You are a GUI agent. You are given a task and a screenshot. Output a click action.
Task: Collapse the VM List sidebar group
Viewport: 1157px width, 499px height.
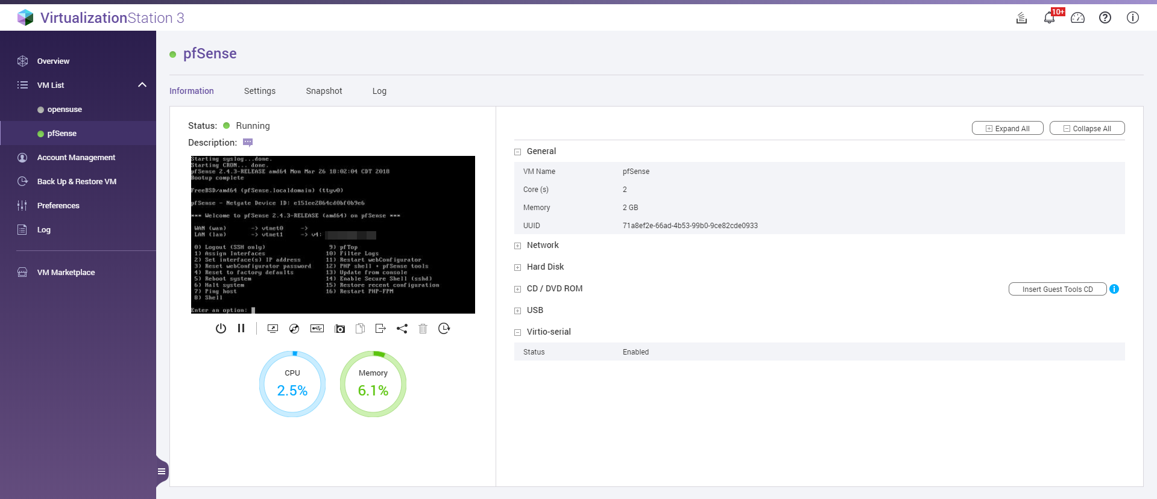tap(142, 85)
